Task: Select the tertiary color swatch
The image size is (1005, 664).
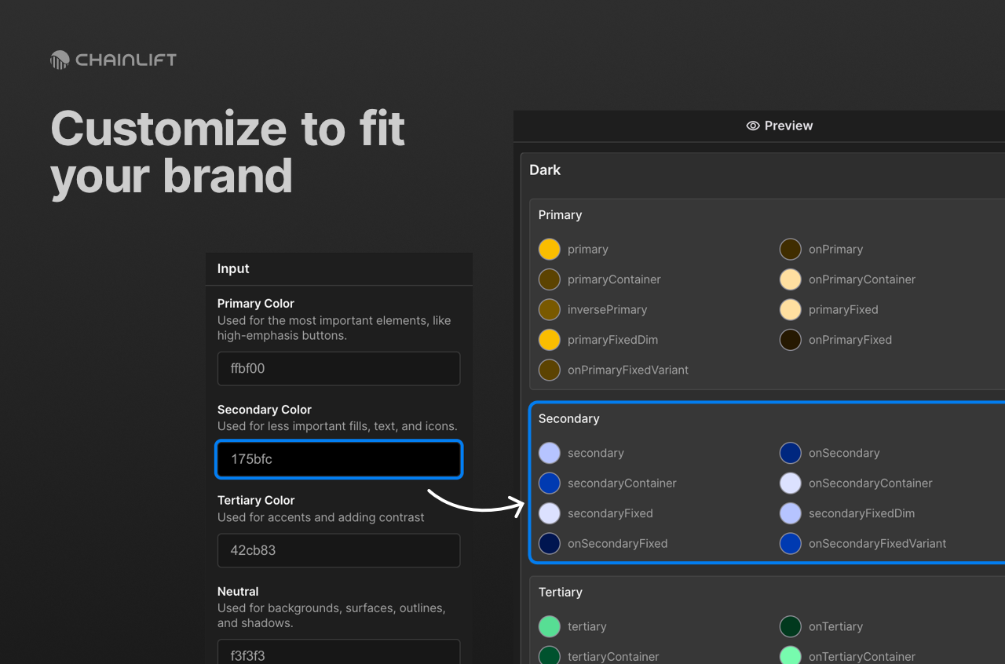Action: [550, 626]
